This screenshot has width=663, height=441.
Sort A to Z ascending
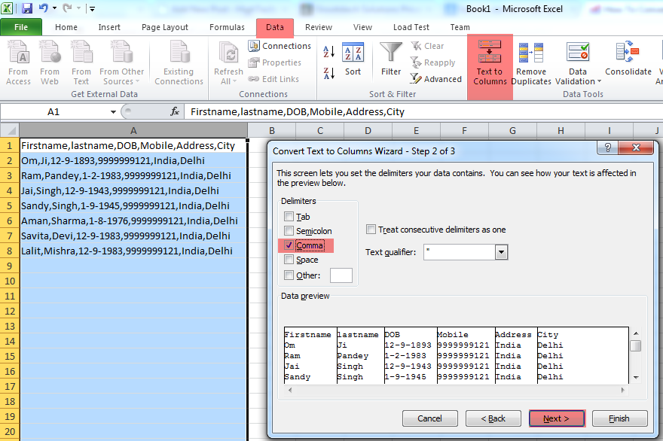click(329, 51)
